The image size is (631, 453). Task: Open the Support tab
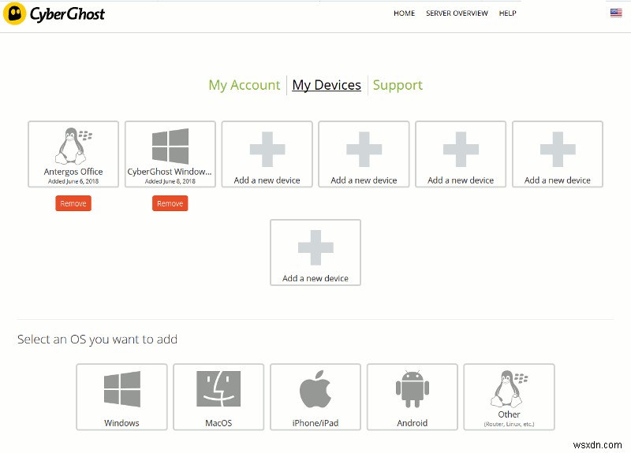pyautogui.click(x=398, y=85)
